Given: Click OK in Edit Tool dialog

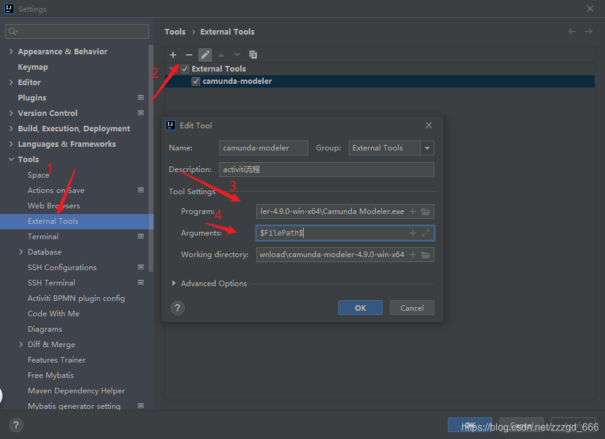Looking at the screenshot, I should (x=360, y=308).
